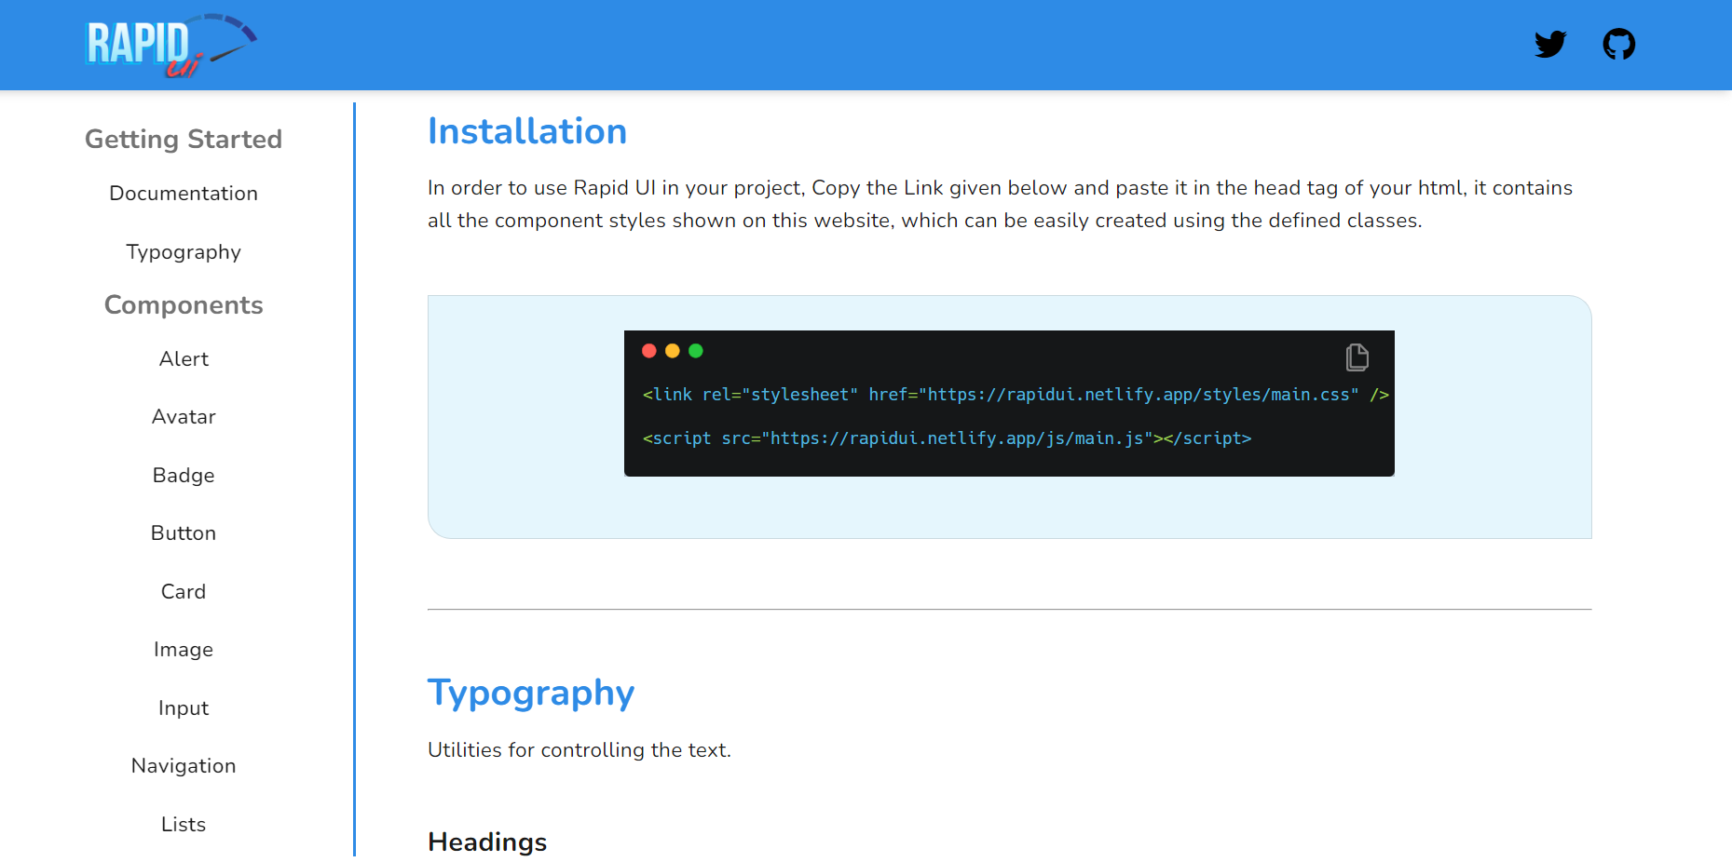Click the script src code line

(x=947, y=438)
